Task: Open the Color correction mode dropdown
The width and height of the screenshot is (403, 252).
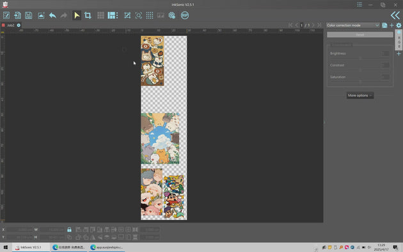Action: click(352, 25)
